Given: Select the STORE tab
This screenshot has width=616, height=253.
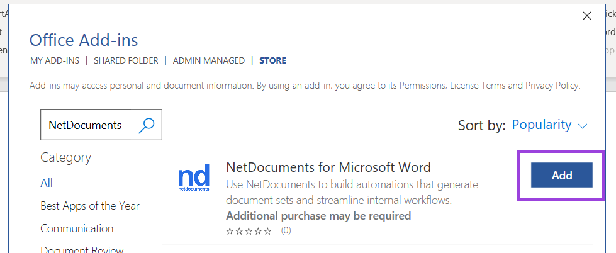Looking at the screenshot, I should tap(272, 60).
